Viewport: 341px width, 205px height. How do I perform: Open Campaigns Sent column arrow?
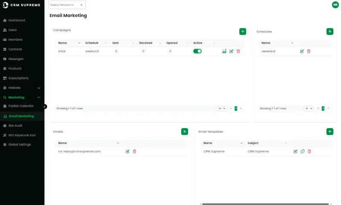point(133,43)
